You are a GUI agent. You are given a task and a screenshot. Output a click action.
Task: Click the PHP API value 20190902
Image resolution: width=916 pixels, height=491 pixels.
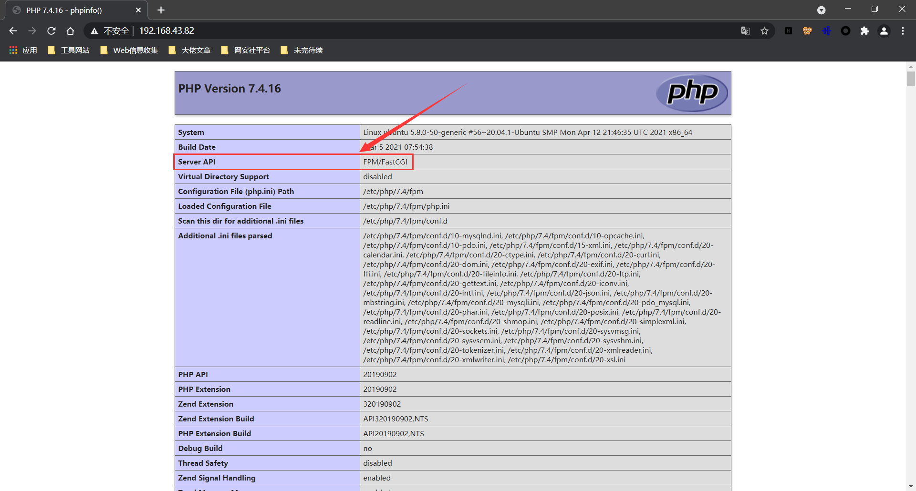coord(380,375)
